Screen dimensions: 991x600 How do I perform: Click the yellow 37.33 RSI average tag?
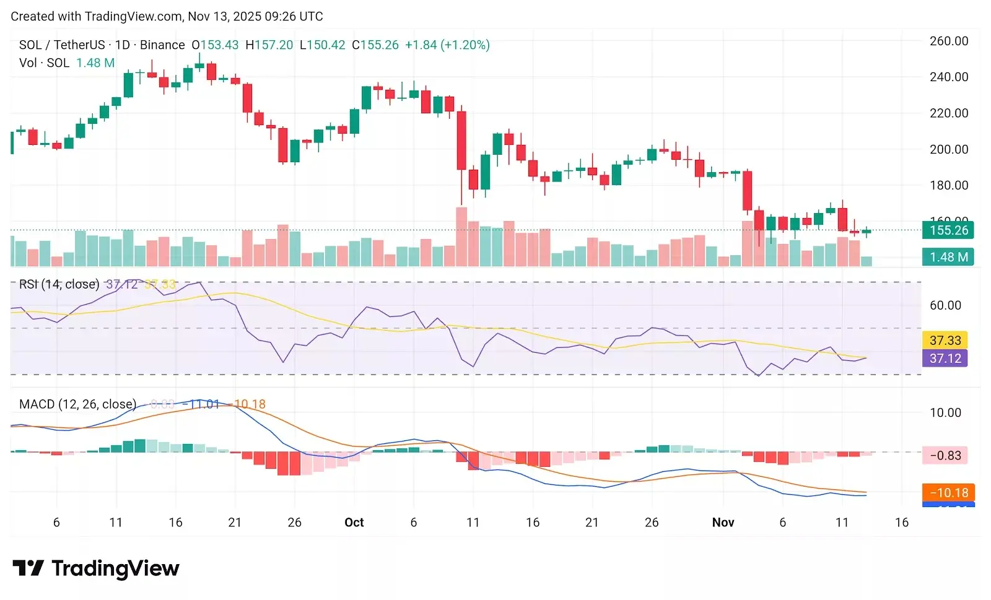click(945, 341)
